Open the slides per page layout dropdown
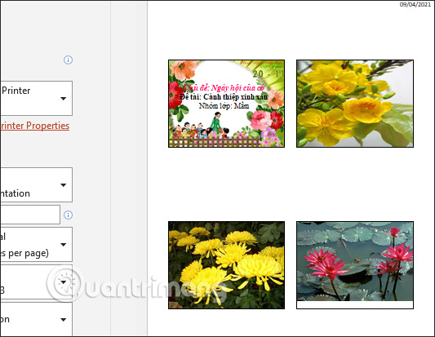The height and width of the screenshot is (337, 435). tap(36, 244)
